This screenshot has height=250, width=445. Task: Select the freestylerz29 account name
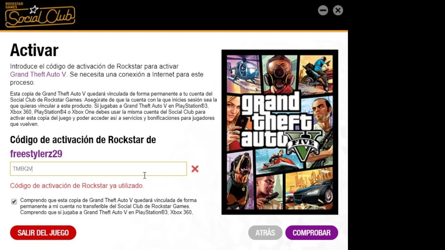click(36, 154)
